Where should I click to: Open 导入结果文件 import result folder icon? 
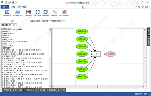coord(18,12)
